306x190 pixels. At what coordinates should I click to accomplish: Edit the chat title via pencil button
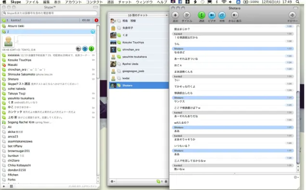(187, 15)
